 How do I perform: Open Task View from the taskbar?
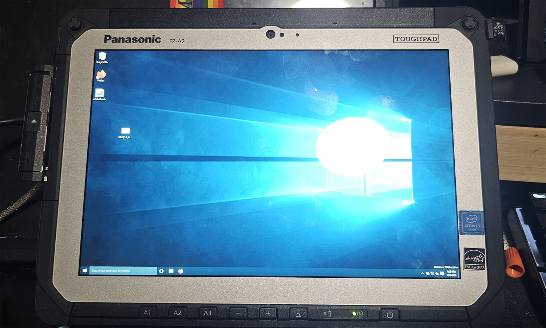[161, 270]
